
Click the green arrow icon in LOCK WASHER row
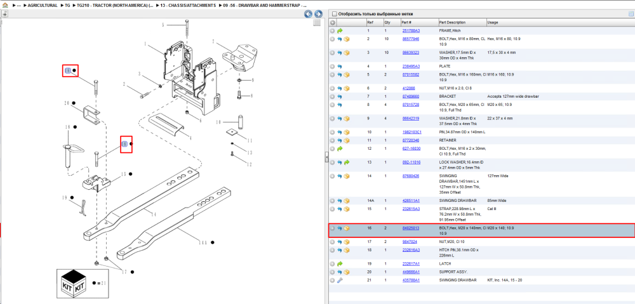(x=347, y=162)
